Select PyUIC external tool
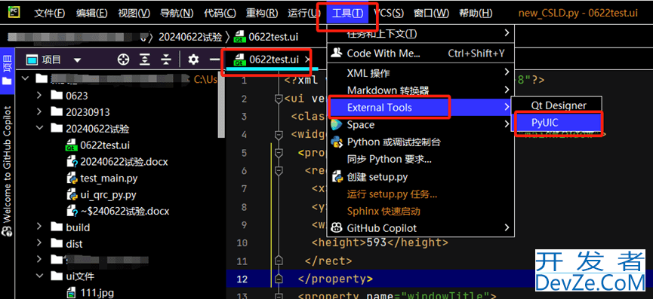This screenshot has width=653, height=299. (556, 123)
